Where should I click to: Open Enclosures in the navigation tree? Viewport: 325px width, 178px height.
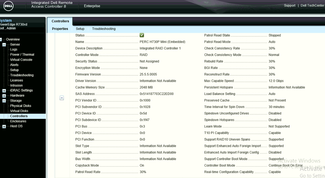(x=18, y=121)
